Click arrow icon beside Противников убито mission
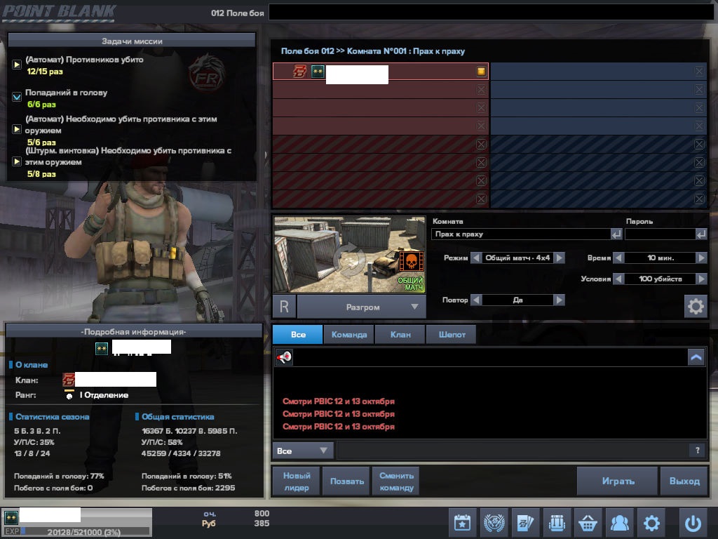 click(17, 65)
